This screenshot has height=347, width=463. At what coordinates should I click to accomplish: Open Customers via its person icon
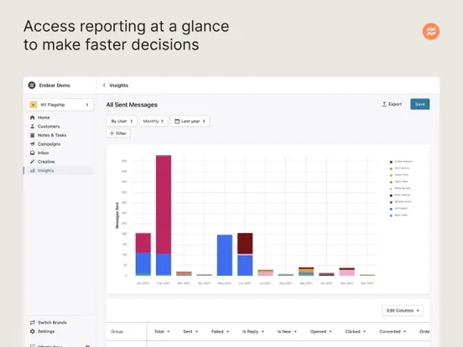pos(32,127)
